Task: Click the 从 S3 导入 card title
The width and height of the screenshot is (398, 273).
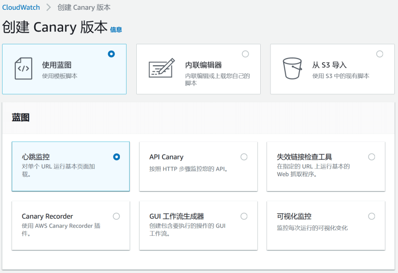Action: pos(329,65)
